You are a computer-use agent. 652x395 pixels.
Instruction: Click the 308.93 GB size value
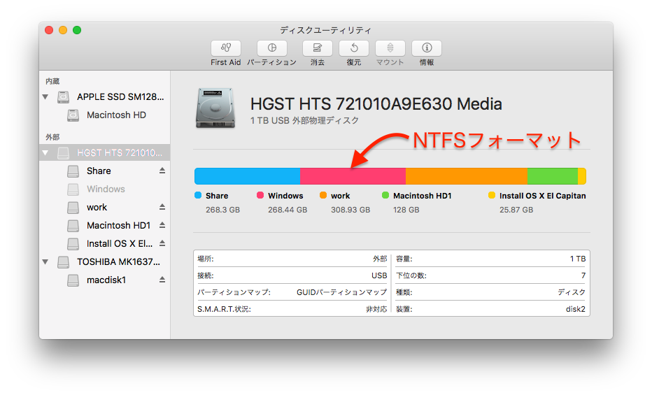point(350,210)
